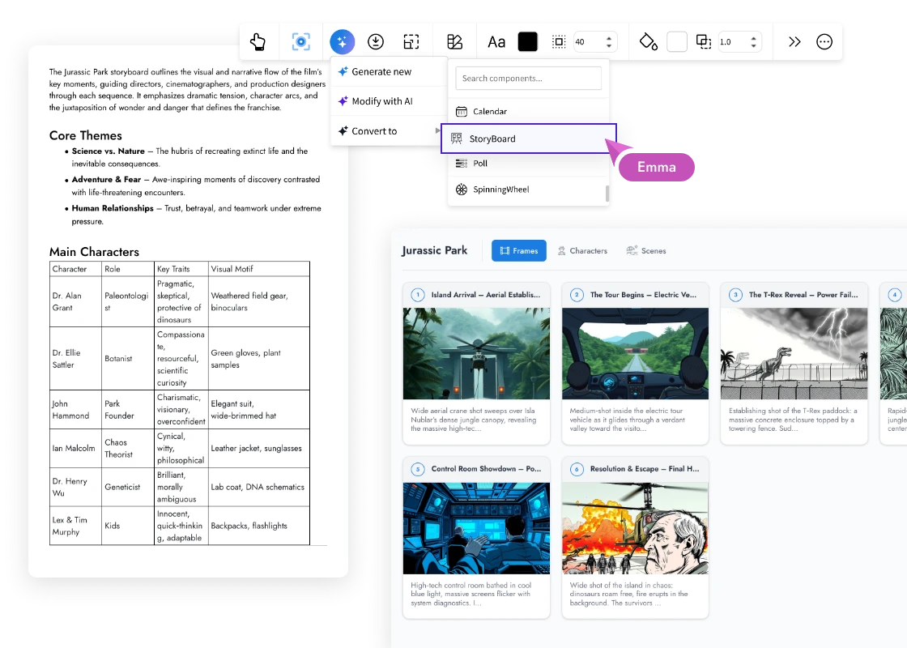Click the Frames tab button
The width and height of the screenshot is (907, 648).
tap(518, 251)
